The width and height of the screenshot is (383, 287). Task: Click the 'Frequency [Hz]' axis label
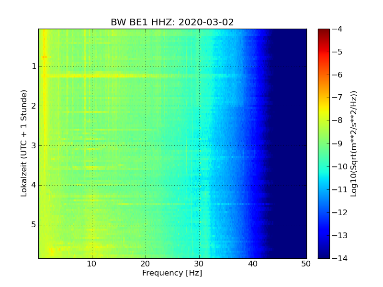pyautogui.click(x=172, y=273)
